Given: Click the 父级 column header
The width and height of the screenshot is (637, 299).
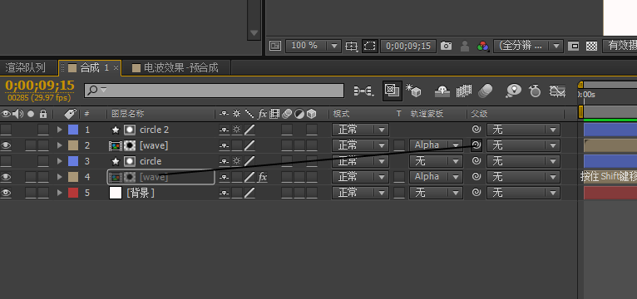Looking at the screenshot, I should click(x=479, y=114).
